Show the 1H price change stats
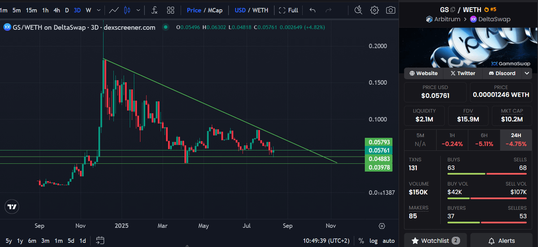The height and width of the screenshot is (247, 538). click(x=452, y=139)
